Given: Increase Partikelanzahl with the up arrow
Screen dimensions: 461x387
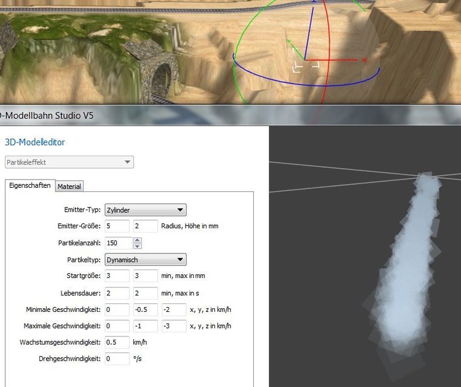Looking at the screenshot, I should (x=138, y=240).
